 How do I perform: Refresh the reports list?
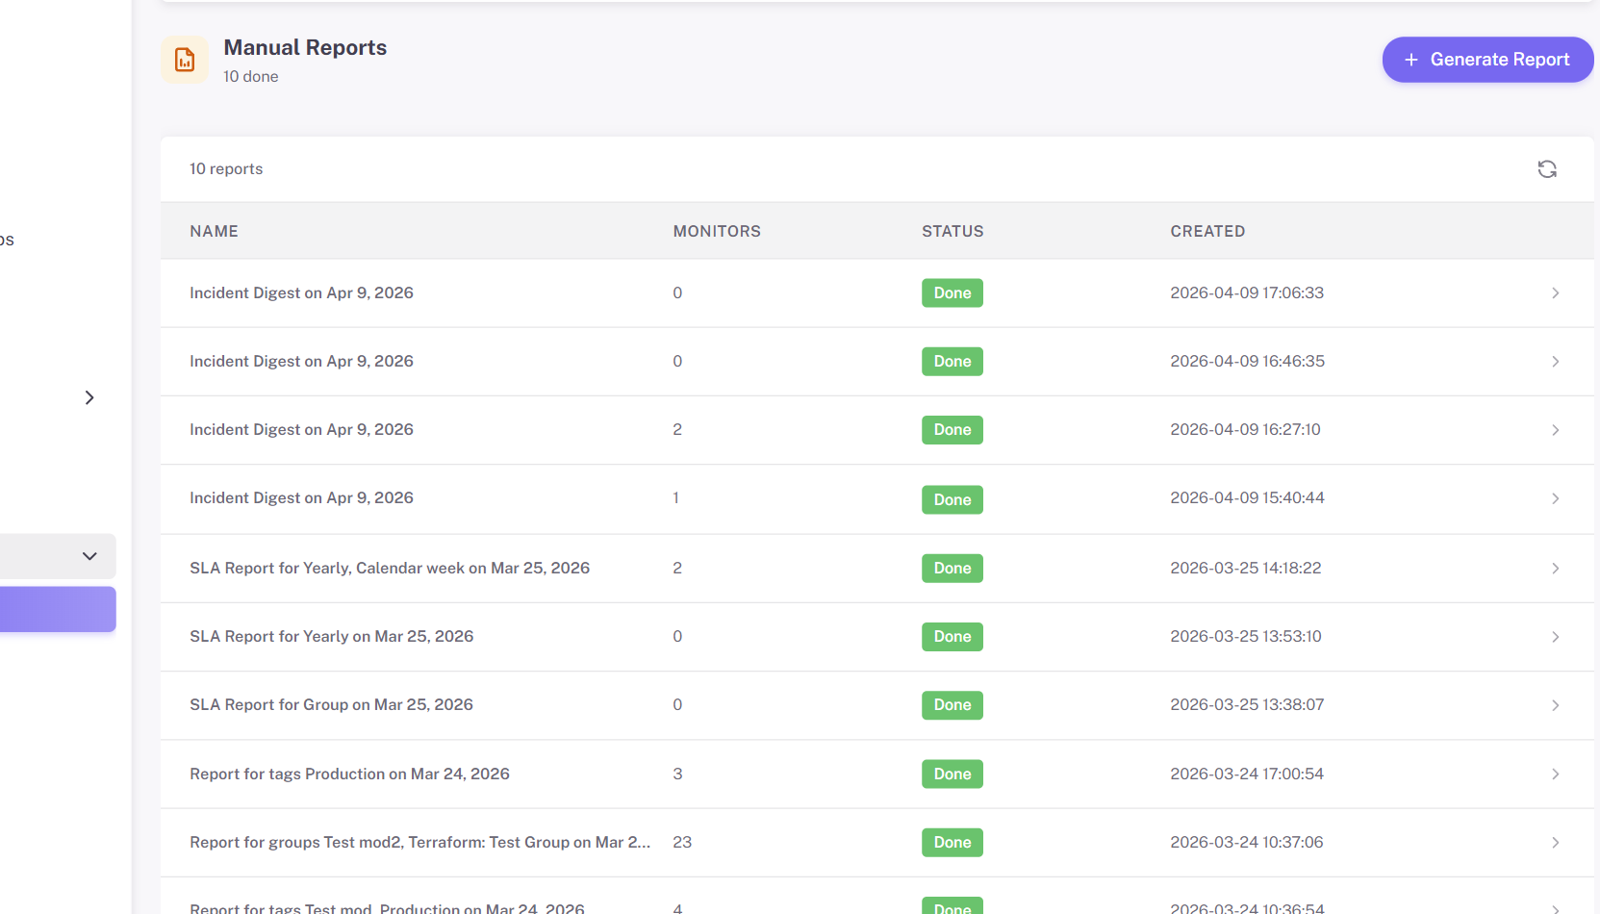click(1547, 168)
